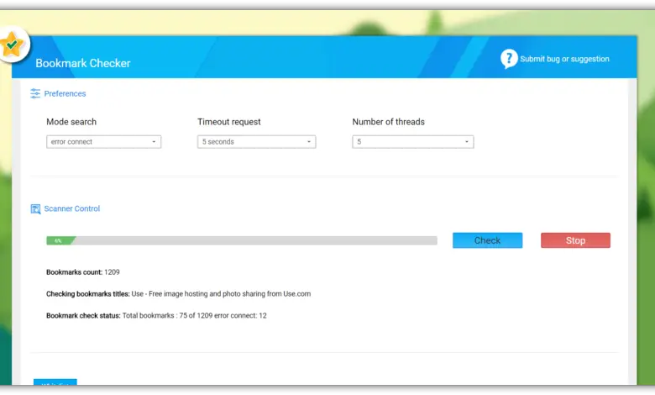Click the Preferences sliders icon
Image resolution: width=655 pixels, height=395 pixels.
pyautogui.click(x=35, y=93)
